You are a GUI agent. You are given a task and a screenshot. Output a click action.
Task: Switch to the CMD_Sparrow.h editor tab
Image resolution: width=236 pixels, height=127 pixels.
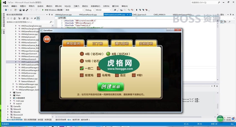[139, 15]
